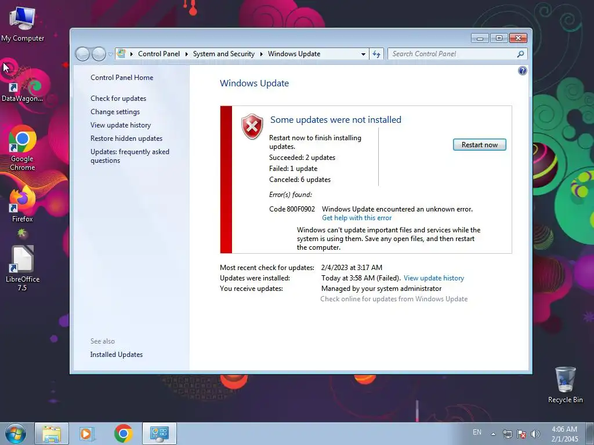Open the network tray icon
The image size is (594, 445).
coord(507,434)
